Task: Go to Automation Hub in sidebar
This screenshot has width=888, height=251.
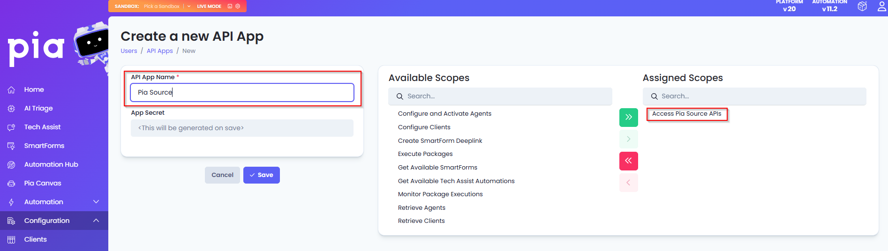Action: pos(51,164)
